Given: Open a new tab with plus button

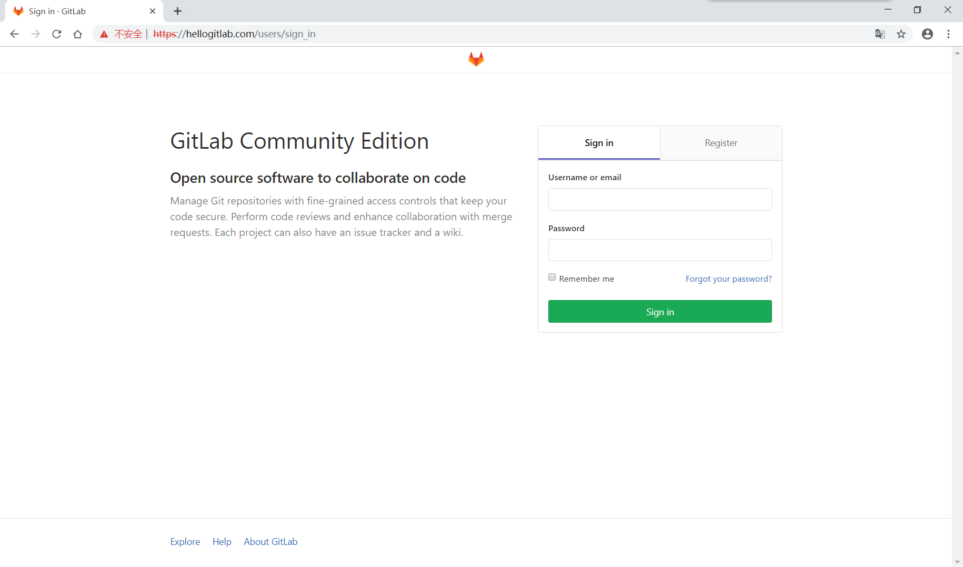Looking at the screenshot, I should point(177,11).
